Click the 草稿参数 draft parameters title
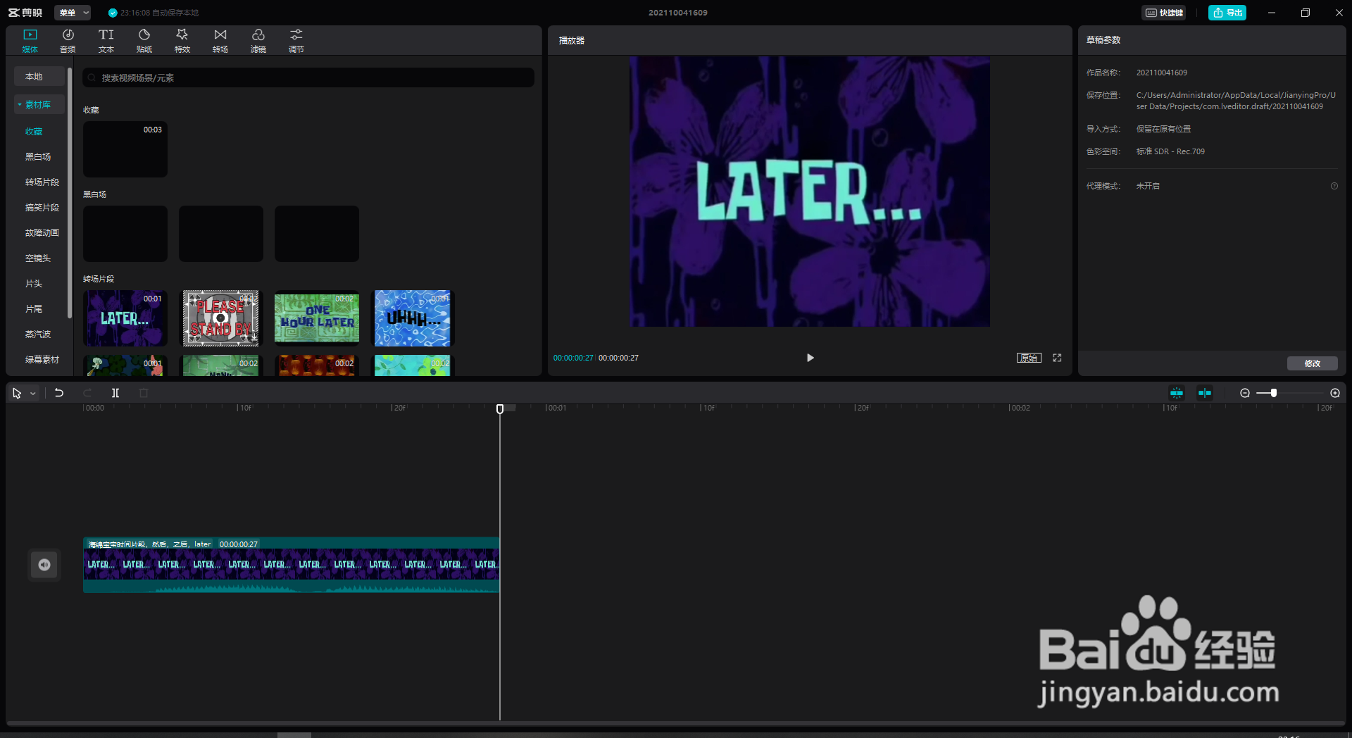This screenshot has width=1352, height=738. (x=1103, y=40)
